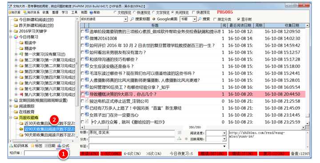Open the 阅读进度 dropdown
Viewport: 320px width, 163px height.
224,133
